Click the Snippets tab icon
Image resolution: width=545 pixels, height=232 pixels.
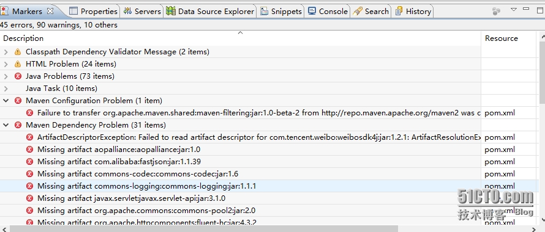point(264,11)
